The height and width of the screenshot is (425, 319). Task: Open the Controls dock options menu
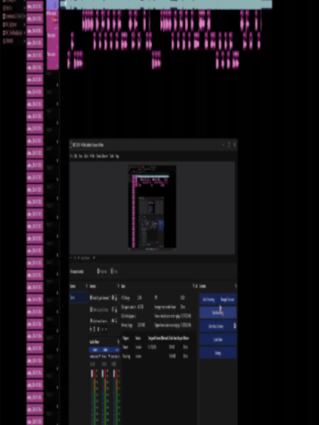coord(236,286)
